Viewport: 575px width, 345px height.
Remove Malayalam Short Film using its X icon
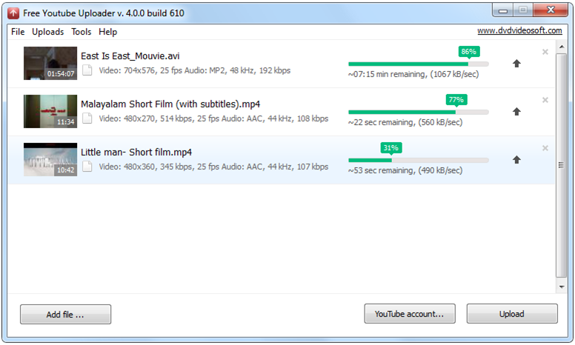pyautogui.click(x=545, y=100)
